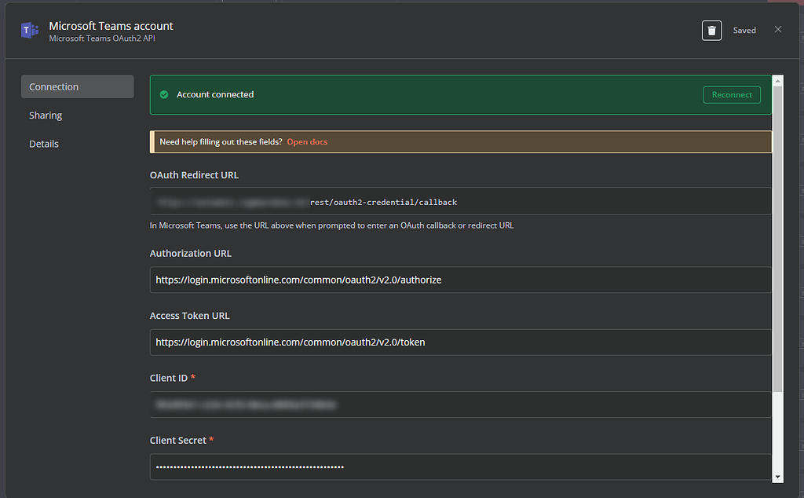Close the credential dialog with the X
The width and height of the screenshot is (804, 498).
point(778,29)
